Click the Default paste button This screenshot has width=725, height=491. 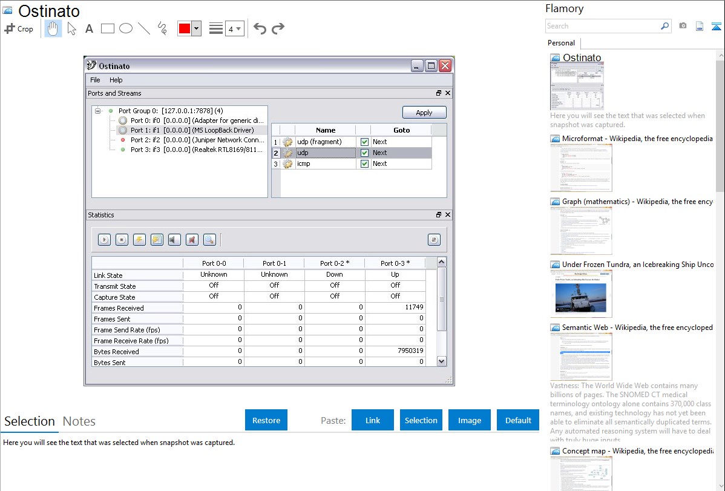tap(518, 420)
